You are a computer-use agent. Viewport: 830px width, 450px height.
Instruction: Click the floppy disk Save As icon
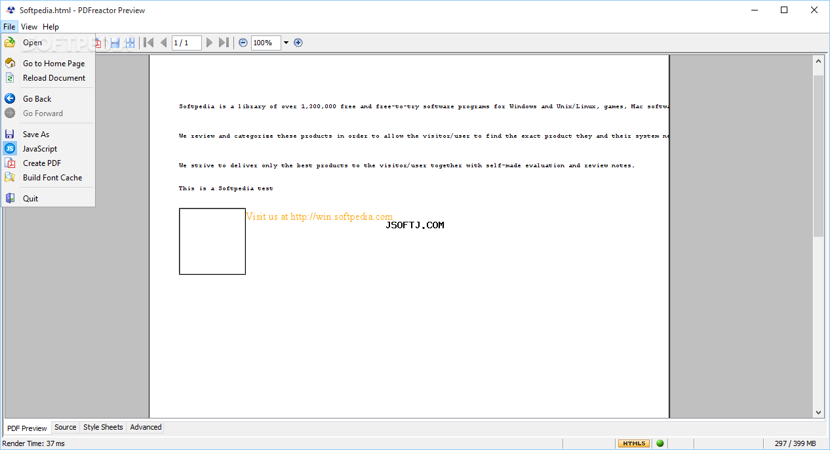[x=10, y=134]
